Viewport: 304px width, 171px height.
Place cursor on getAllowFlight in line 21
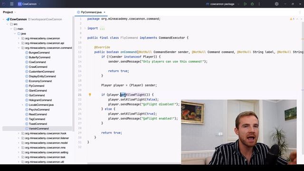tap(133, 95)
